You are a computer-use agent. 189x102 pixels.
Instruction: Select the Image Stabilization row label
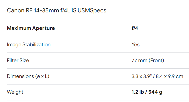pos(29,45)
